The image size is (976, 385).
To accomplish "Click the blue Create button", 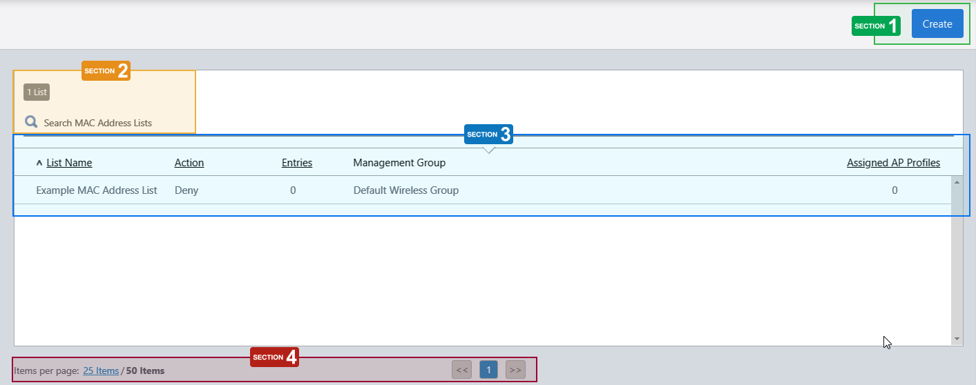I will pos(937,24).
